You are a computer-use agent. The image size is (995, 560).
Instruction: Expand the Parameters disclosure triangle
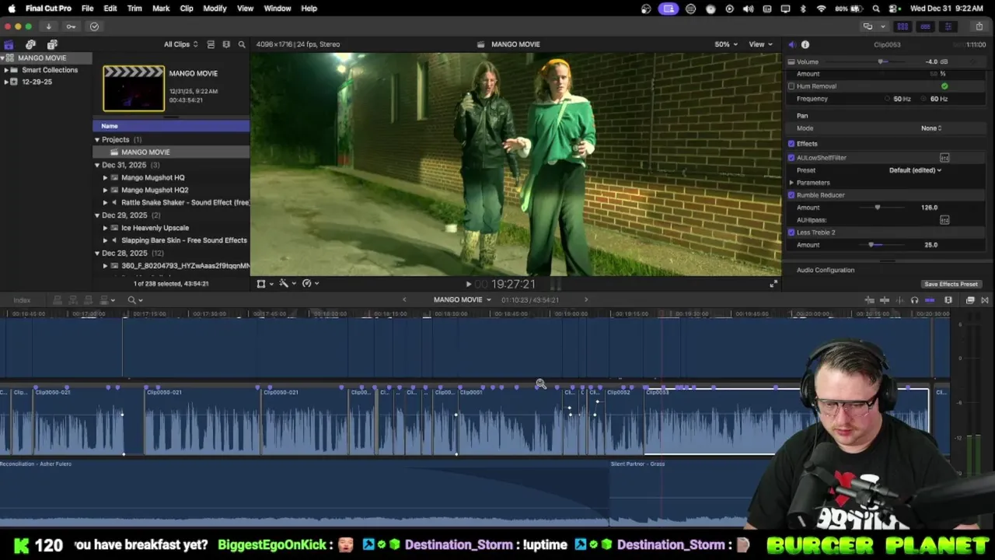tap(791, 183)
